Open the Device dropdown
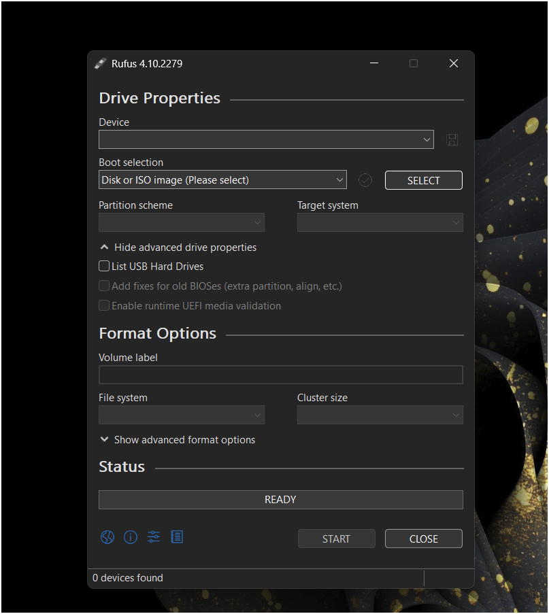549x614 pixels. tap(266, 140)
